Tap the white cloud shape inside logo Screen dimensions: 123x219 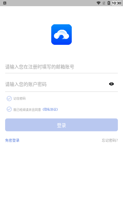[61, 35]
